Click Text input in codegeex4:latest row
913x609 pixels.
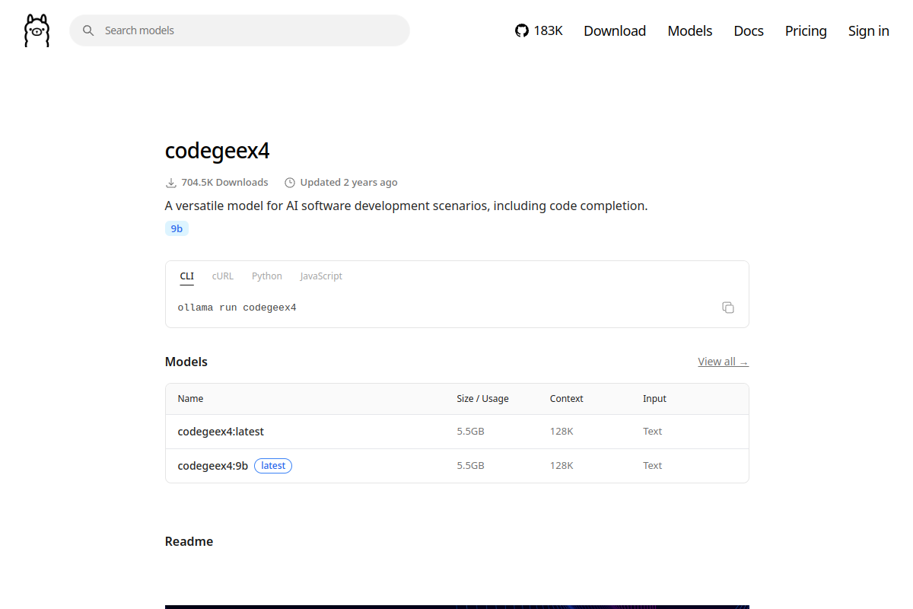coord(652,432)
